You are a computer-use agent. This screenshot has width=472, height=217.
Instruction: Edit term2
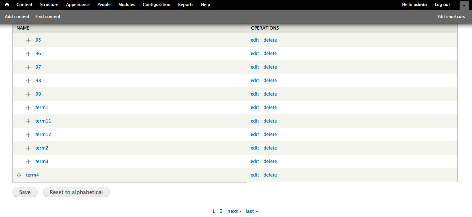click(255, 148)
